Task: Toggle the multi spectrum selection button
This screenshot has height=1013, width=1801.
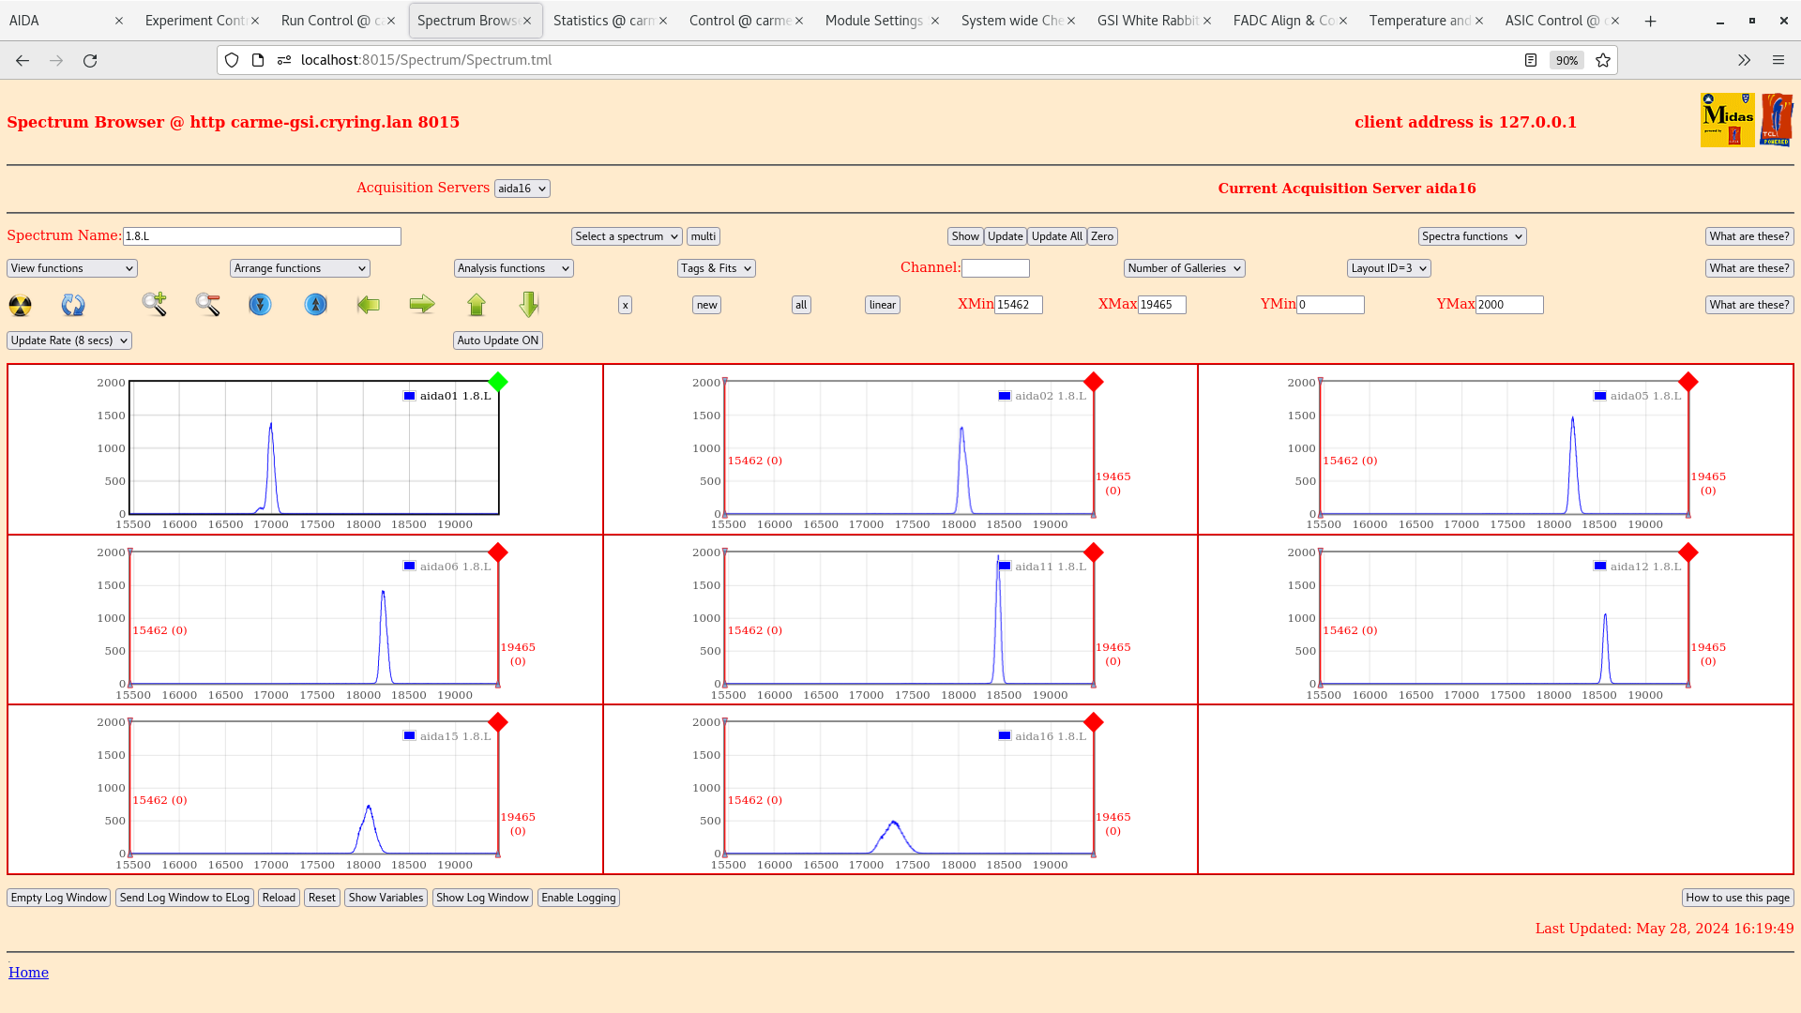Action: [x=704, y=235]
